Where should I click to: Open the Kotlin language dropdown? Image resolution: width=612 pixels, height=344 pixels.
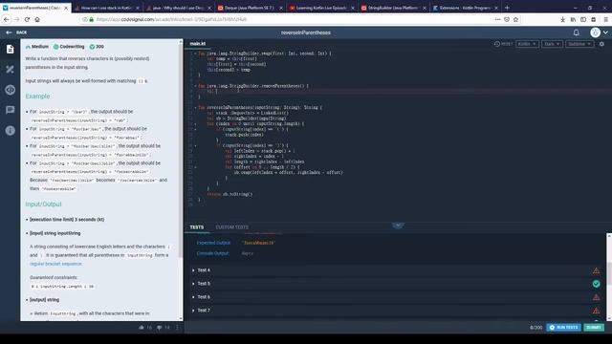point(527,44)
